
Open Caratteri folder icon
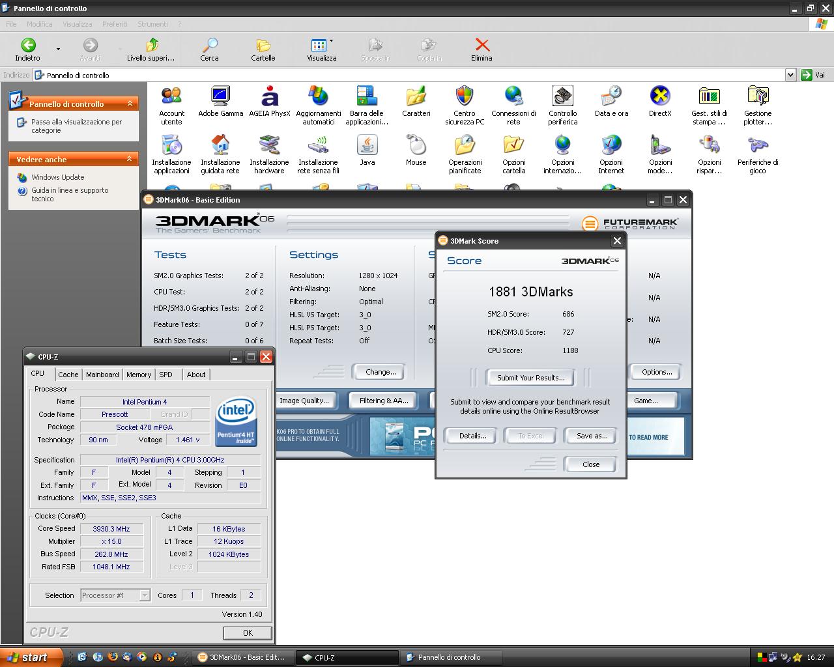pos(416,101)
